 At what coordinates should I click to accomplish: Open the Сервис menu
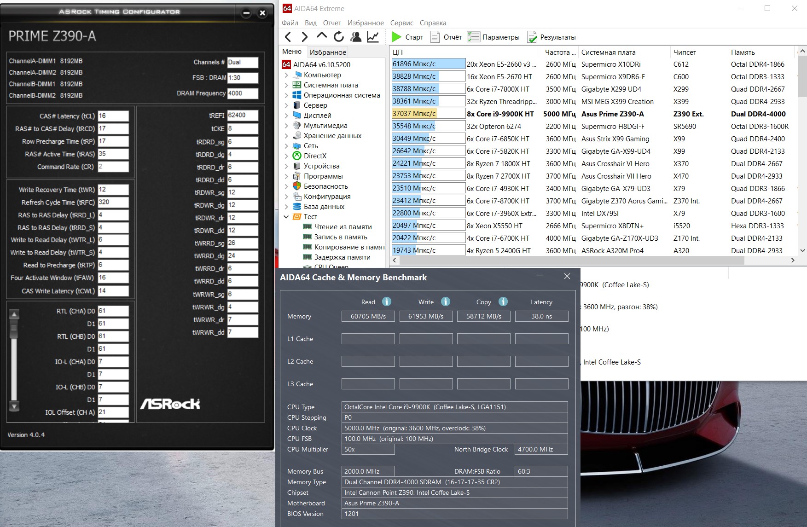[x=402, y=23]
